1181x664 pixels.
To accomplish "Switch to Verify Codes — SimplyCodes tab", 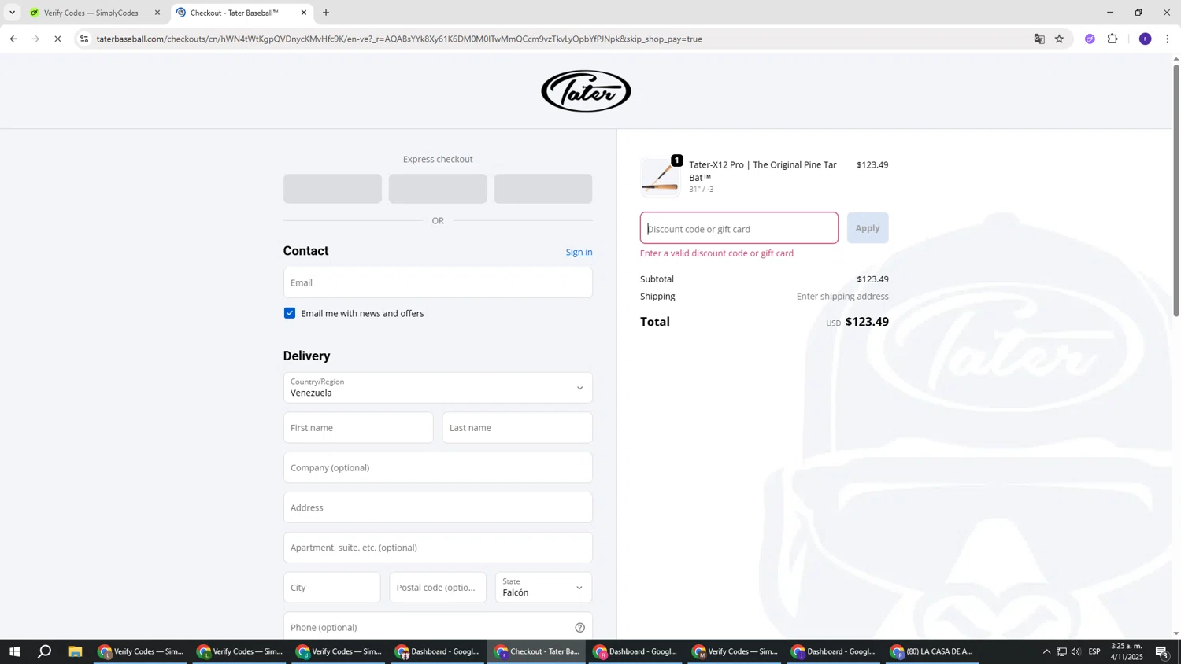I will [x=91, y=13].
